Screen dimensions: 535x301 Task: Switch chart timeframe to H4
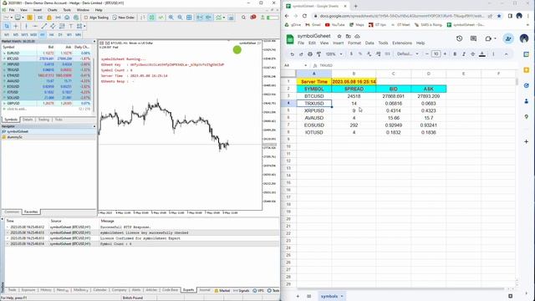point(51,35)
